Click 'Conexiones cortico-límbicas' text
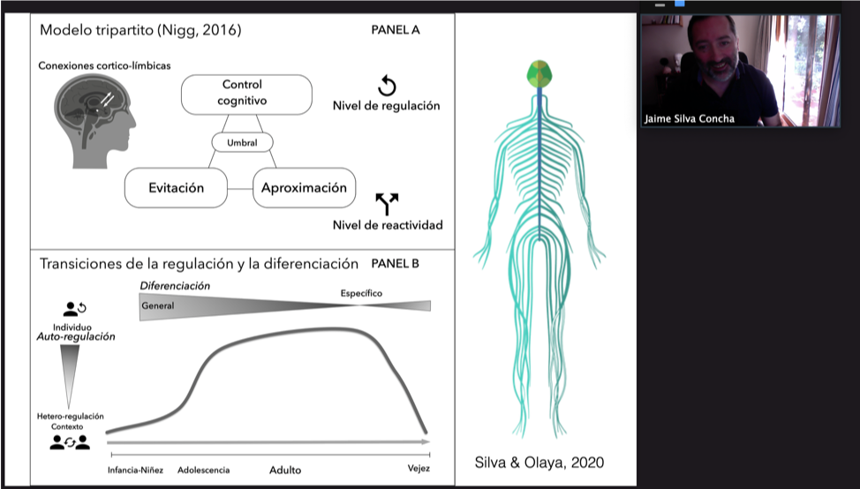The width and height of the screenshot is (860, 489). [x=104, y=66]
